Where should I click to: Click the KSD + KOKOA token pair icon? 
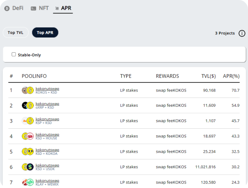tap(28, 152)
